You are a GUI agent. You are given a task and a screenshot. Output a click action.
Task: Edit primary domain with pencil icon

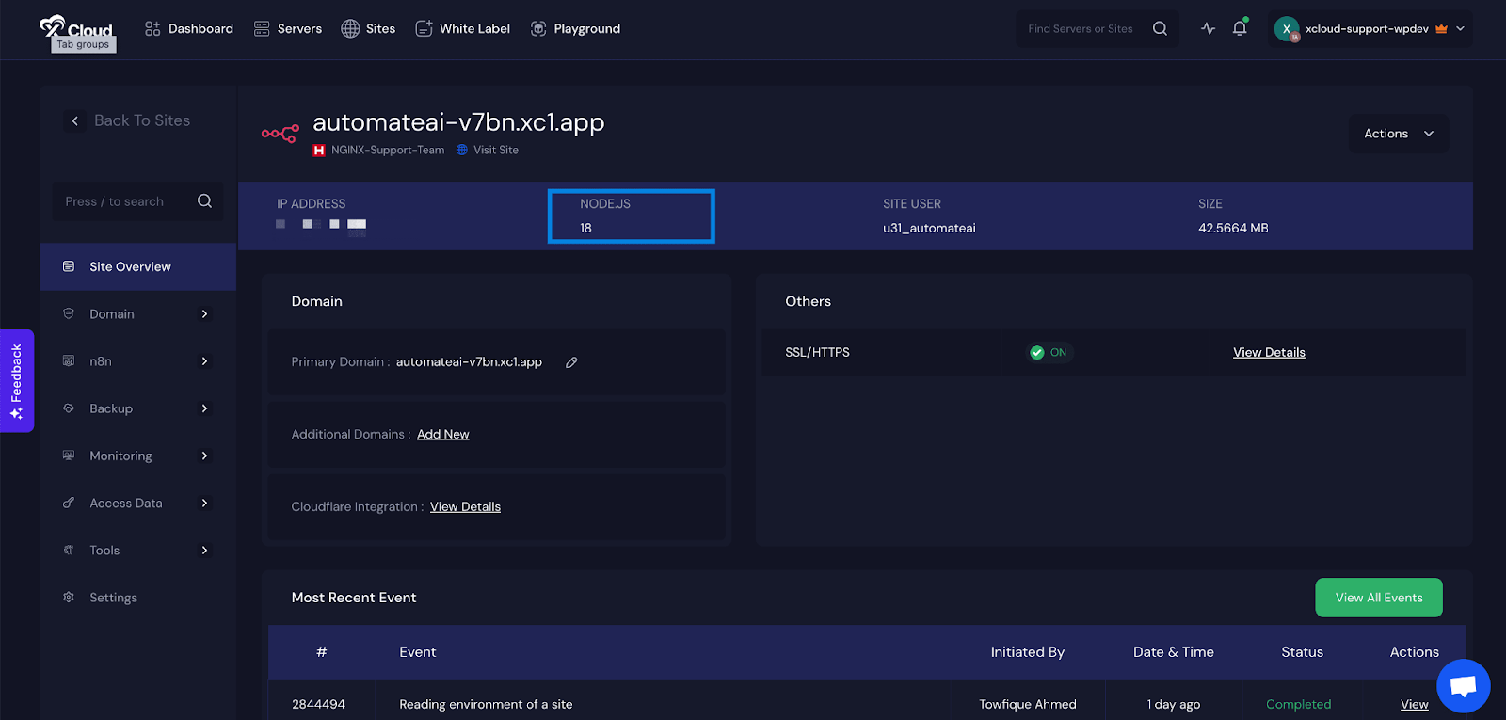571,362
